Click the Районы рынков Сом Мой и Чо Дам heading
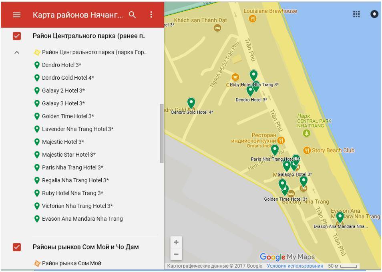This screenshot has width=382, height=272. pyautogui.click(x=86, y=247)
